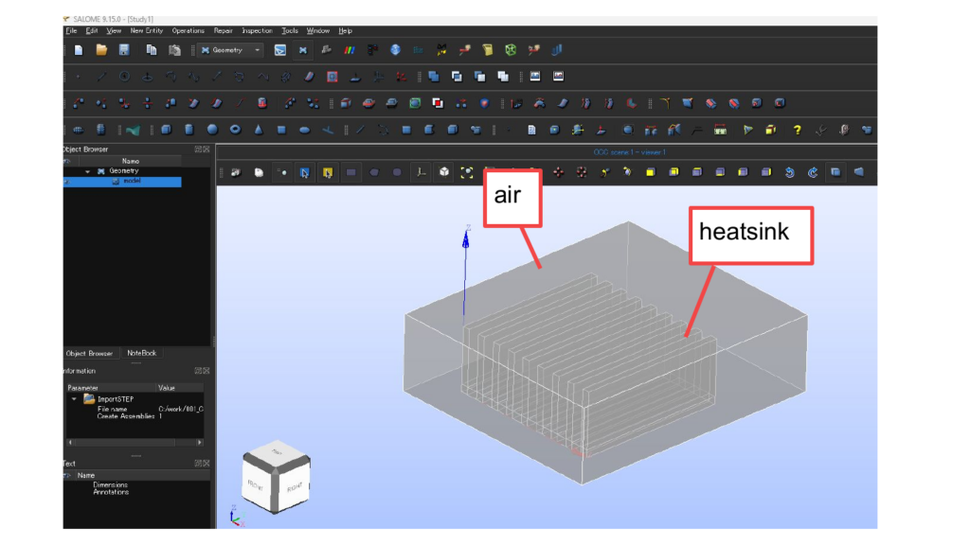Click the New document icon
The height and width of the screenshot is (545, 970).
click(79, 50)
